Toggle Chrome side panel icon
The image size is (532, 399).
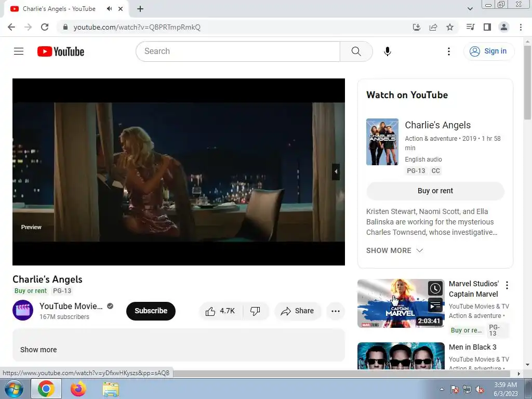click(x=487, y=27)
